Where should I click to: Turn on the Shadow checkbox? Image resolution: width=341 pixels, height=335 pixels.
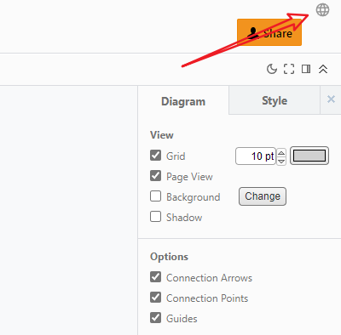click(155, 217)
